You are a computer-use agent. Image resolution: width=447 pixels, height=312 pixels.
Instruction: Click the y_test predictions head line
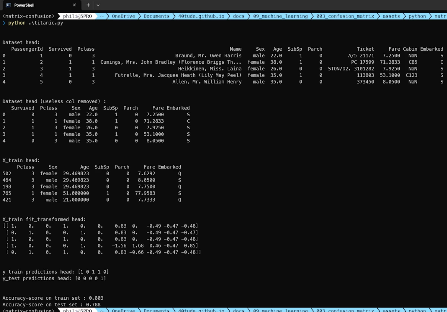(x=54, y=278)
